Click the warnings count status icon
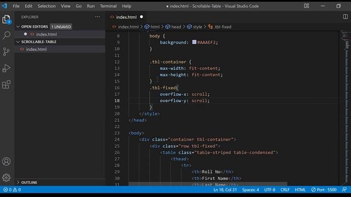 point(17,190)
